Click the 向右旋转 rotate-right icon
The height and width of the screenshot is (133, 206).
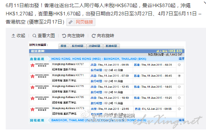[x=94, y=36]
